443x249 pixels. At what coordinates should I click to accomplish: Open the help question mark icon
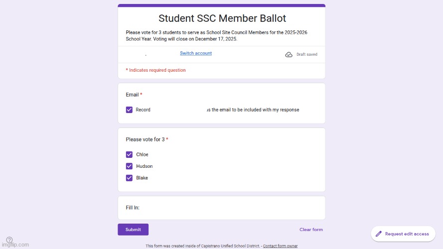tap(9, 240)
